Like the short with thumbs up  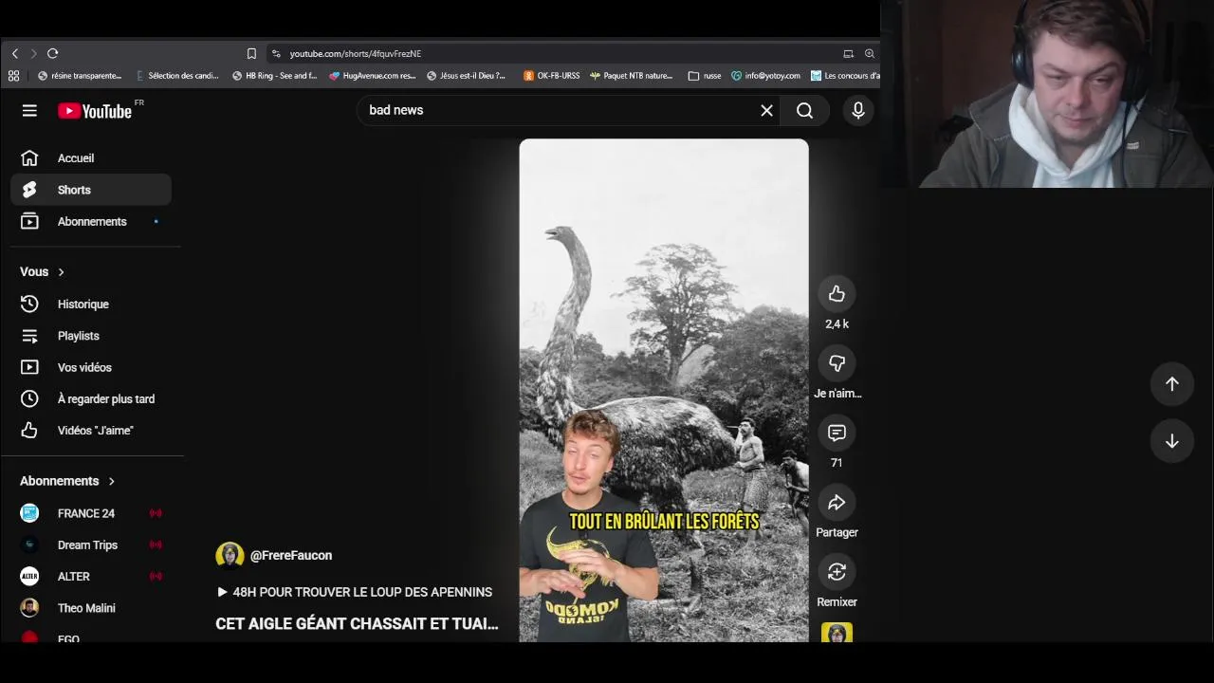[837, 294]
